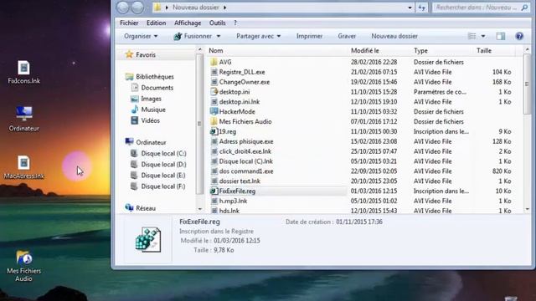
Task: Open the Outils menu
Action: coord(218,23)
